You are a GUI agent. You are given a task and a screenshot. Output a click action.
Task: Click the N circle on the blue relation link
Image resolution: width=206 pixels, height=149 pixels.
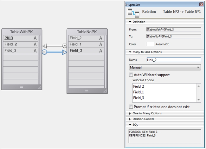pos(45,52)
